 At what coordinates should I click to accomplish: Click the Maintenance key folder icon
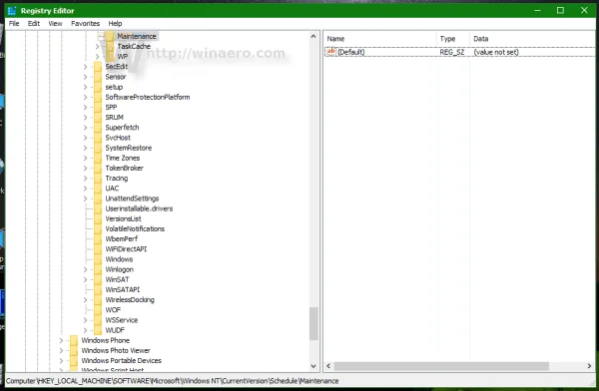[110, 36]
